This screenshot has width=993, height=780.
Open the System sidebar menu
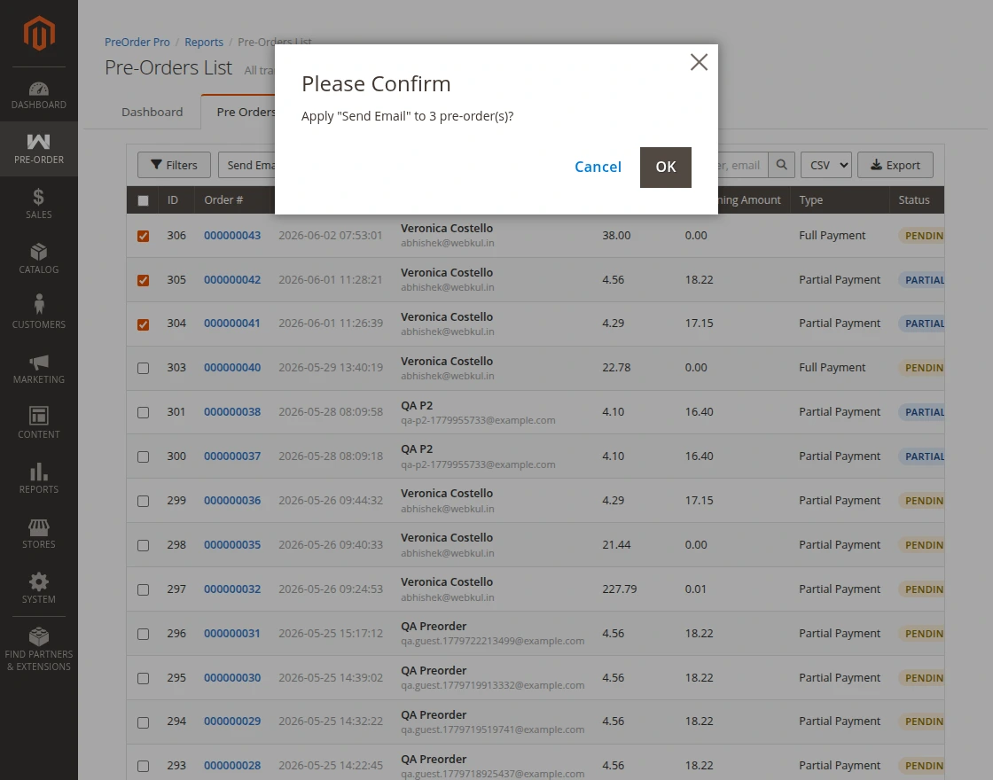[x=39, y=589]
